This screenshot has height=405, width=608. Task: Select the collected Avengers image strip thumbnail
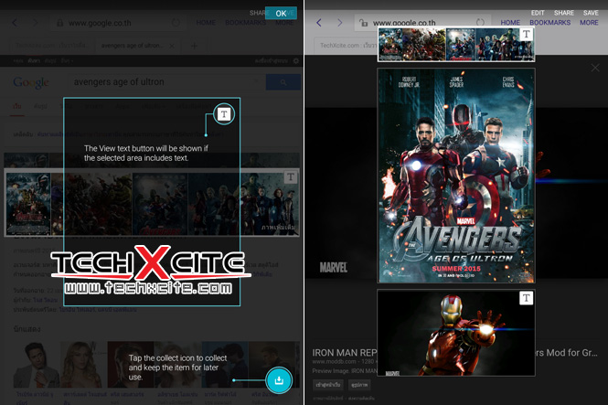click(x=456, y=44)
